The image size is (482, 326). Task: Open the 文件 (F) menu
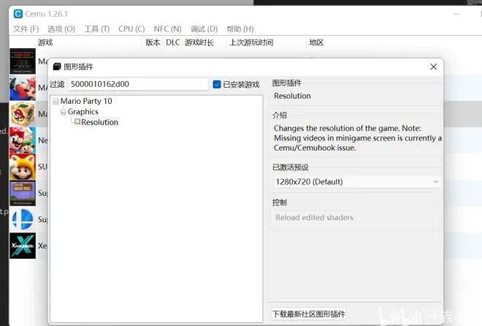[26, 29]
